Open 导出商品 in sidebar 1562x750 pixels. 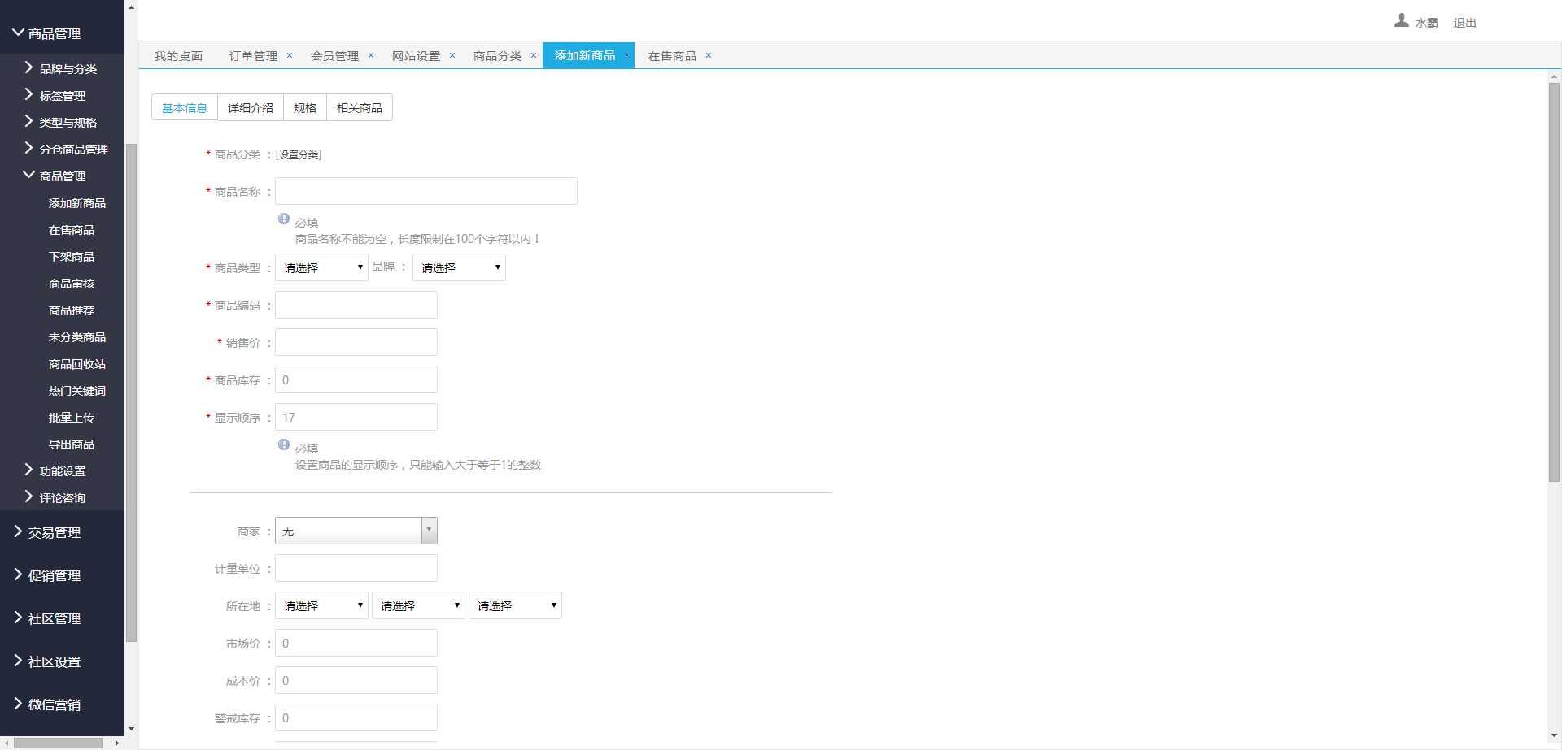tap(72, 444)
